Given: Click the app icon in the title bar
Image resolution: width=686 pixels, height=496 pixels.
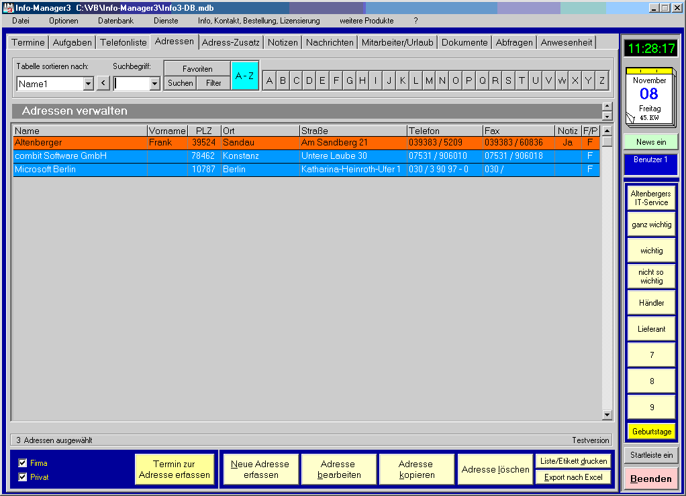Looking at the screenshot, I should coord(9,7).
